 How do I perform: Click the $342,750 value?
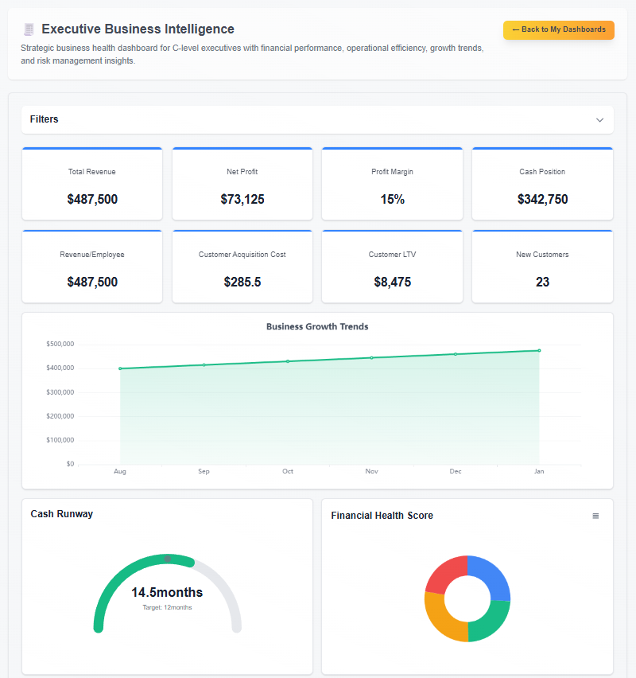click(543, 199)
